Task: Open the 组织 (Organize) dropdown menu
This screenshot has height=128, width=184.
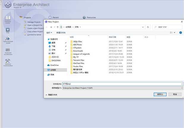Action: (x=49, y=33)
